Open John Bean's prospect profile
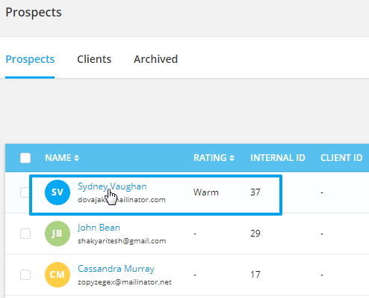Viewport: 369px width, 298px height. (x=99, y=228)
